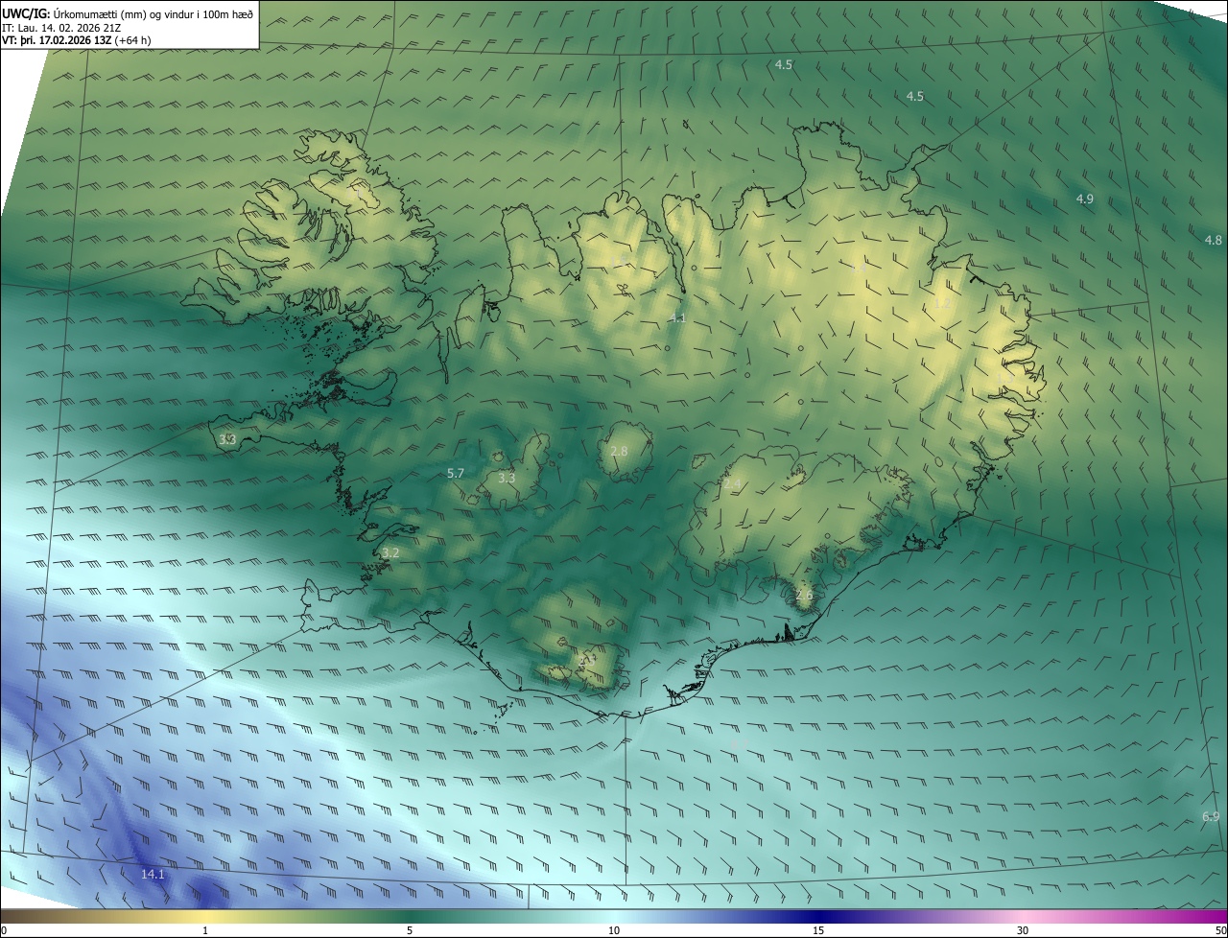Pick the pink colour-scale segment above 30

1023,916
